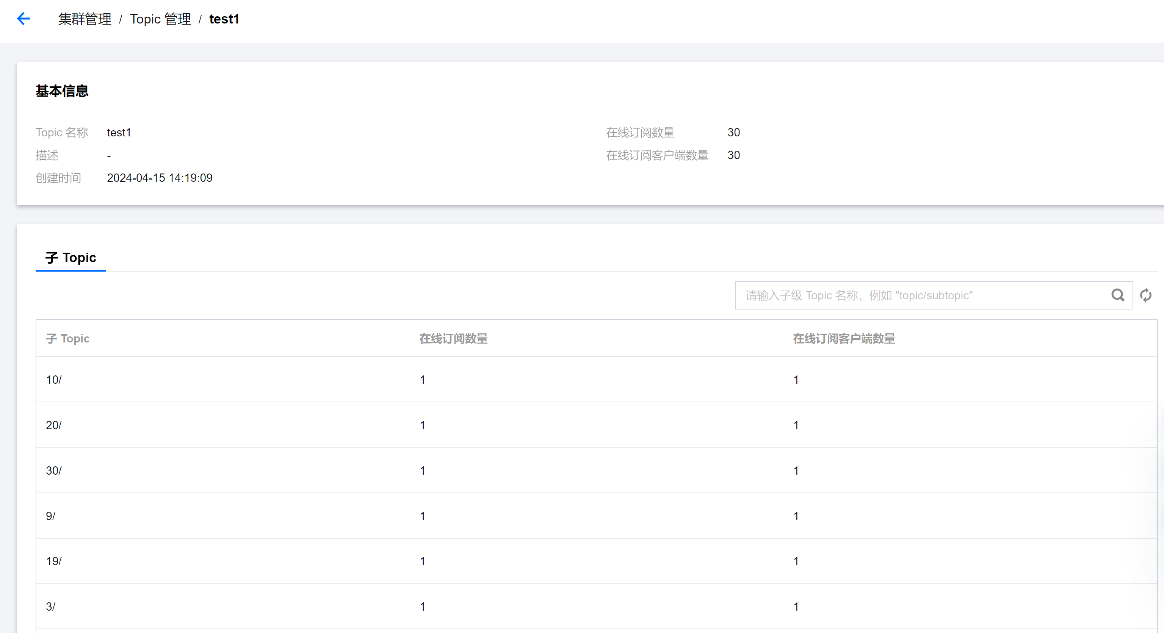Click the 描述 label

47,155
